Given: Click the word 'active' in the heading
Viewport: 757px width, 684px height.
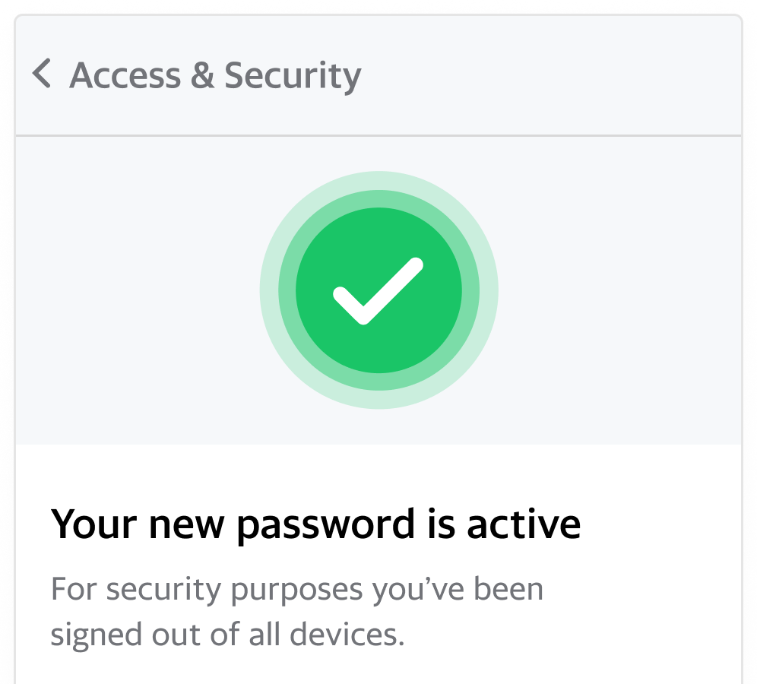Looking at the screenshot, I should tap(524, 524).
